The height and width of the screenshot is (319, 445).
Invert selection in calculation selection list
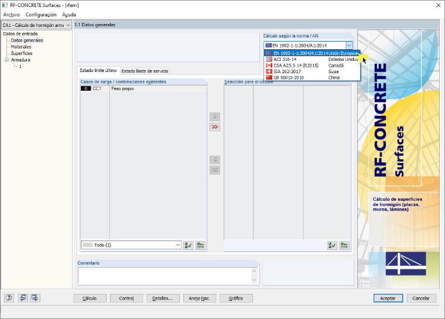click(344, 245)
